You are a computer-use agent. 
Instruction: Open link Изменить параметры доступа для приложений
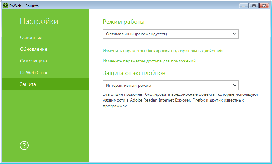(x=149, y=61)
